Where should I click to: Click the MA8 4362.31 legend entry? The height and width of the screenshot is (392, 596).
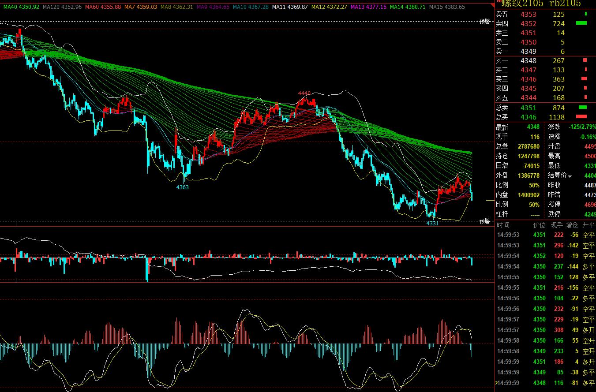pyautogui.click(x=176, y=7)
